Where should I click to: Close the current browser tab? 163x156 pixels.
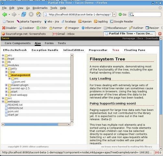(160, 34)
